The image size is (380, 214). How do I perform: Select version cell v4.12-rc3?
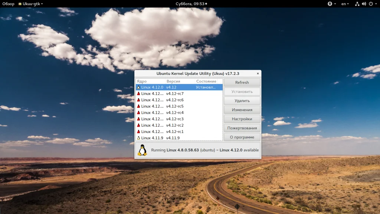point(175,119)
